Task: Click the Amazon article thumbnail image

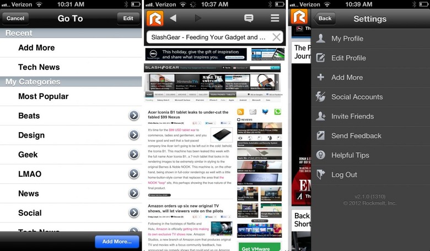Action: pos(222,228)
